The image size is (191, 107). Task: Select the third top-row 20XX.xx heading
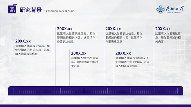click(x=113, y=29)
